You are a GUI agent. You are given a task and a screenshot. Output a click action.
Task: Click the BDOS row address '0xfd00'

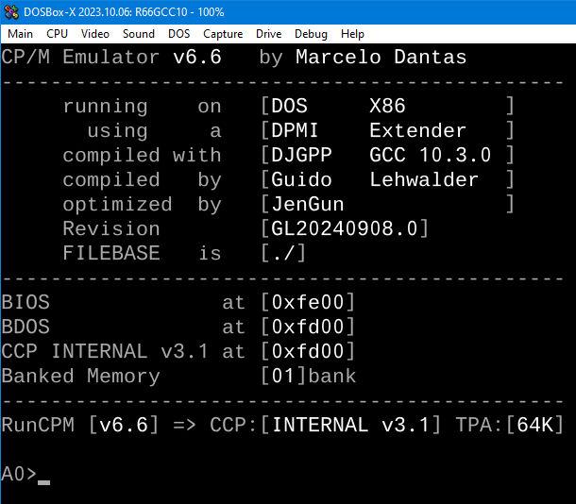[308, 328]
